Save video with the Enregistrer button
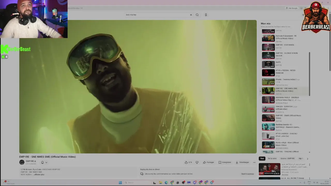 point(225,162)
